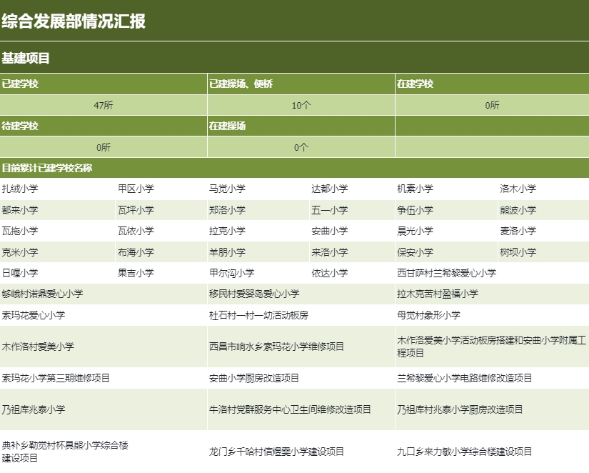Select the 树坝小学 cell

543,252
